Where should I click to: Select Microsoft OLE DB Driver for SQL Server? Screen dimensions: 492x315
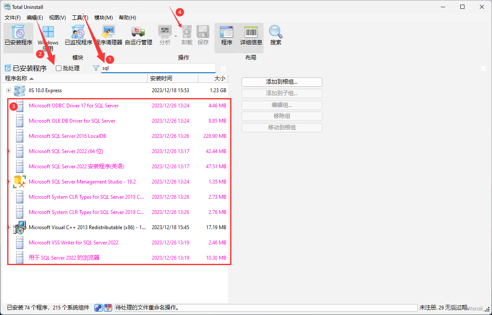(72, 121)
